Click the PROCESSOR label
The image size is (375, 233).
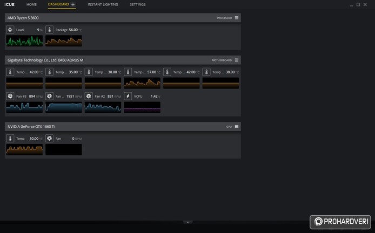(x=224, y=18)
